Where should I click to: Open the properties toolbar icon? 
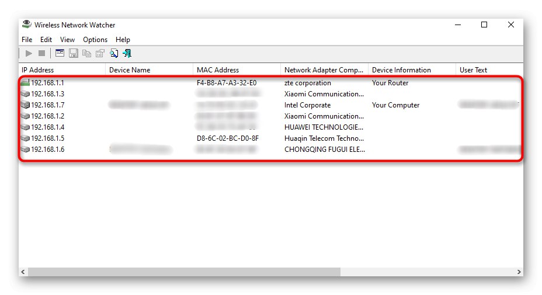100,53
